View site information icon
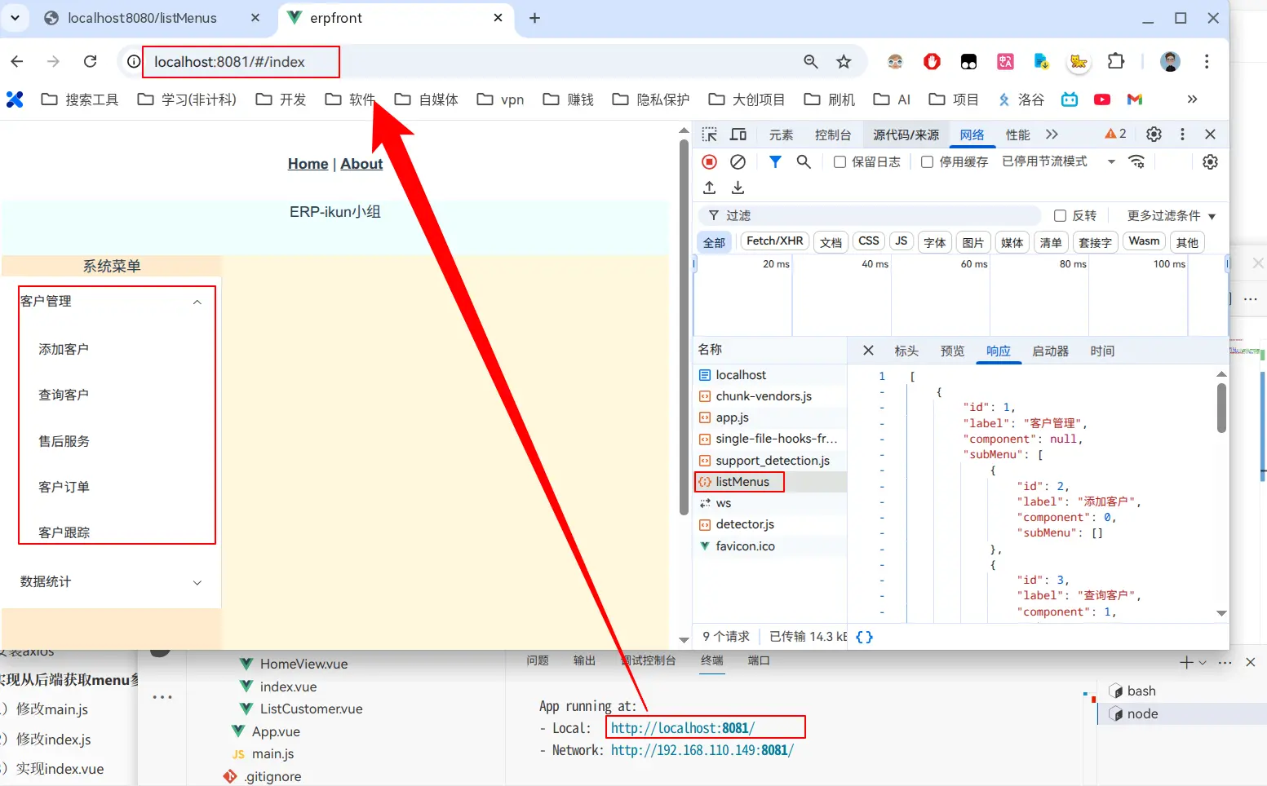The width and height of the screenshot is (1267, 786). [134, 61]
